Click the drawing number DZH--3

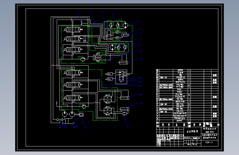click(209, 142)
